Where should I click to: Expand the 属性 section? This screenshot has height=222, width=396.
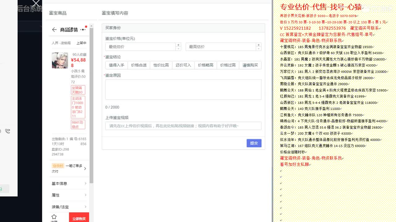click(69, 195)
